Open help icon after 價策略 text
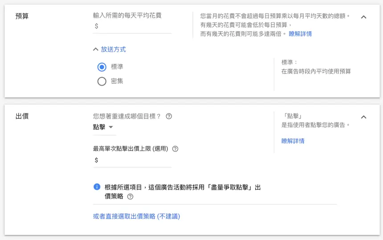 [x=130, y=196]
